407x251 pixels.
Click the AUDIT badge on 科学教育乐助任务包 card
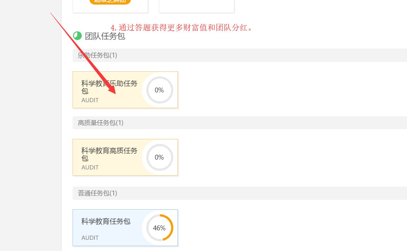(x=90, y=100)
